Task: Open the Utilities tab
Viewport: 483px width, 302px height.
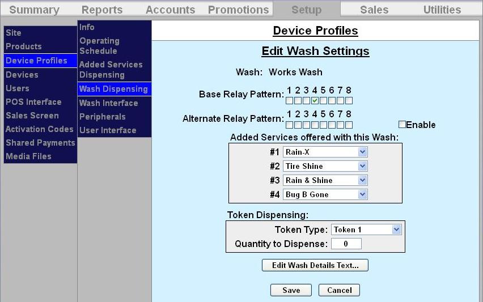Action: (x=442, y=10)
